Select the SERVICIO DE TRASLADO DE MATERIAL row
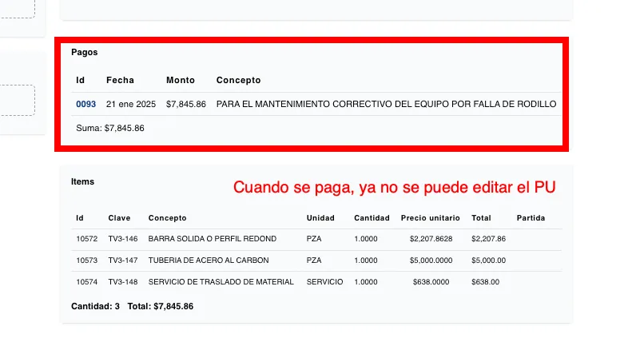Image resolution: width=644 pixels, height=354 pixels. 221,282
